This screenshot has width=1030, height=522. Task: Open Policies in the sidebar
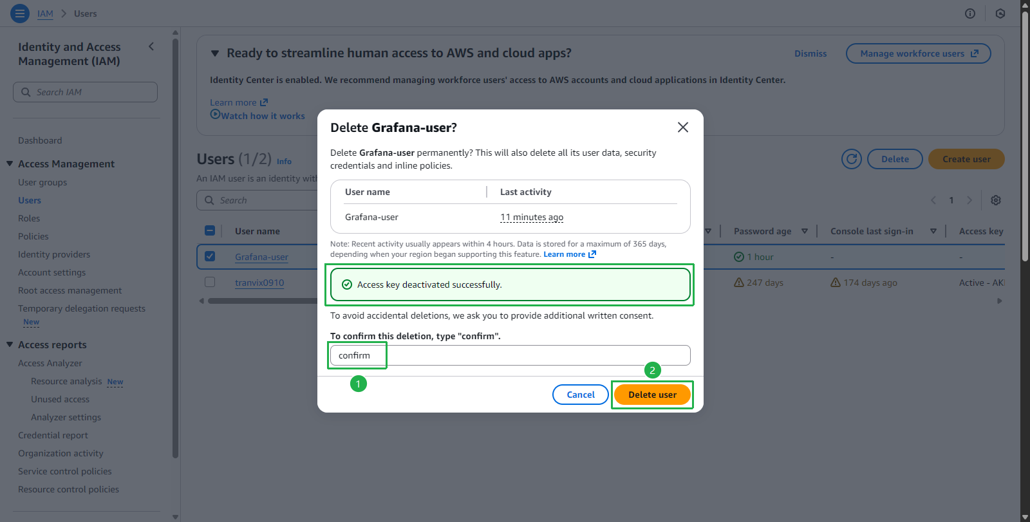tap(33, 236)
